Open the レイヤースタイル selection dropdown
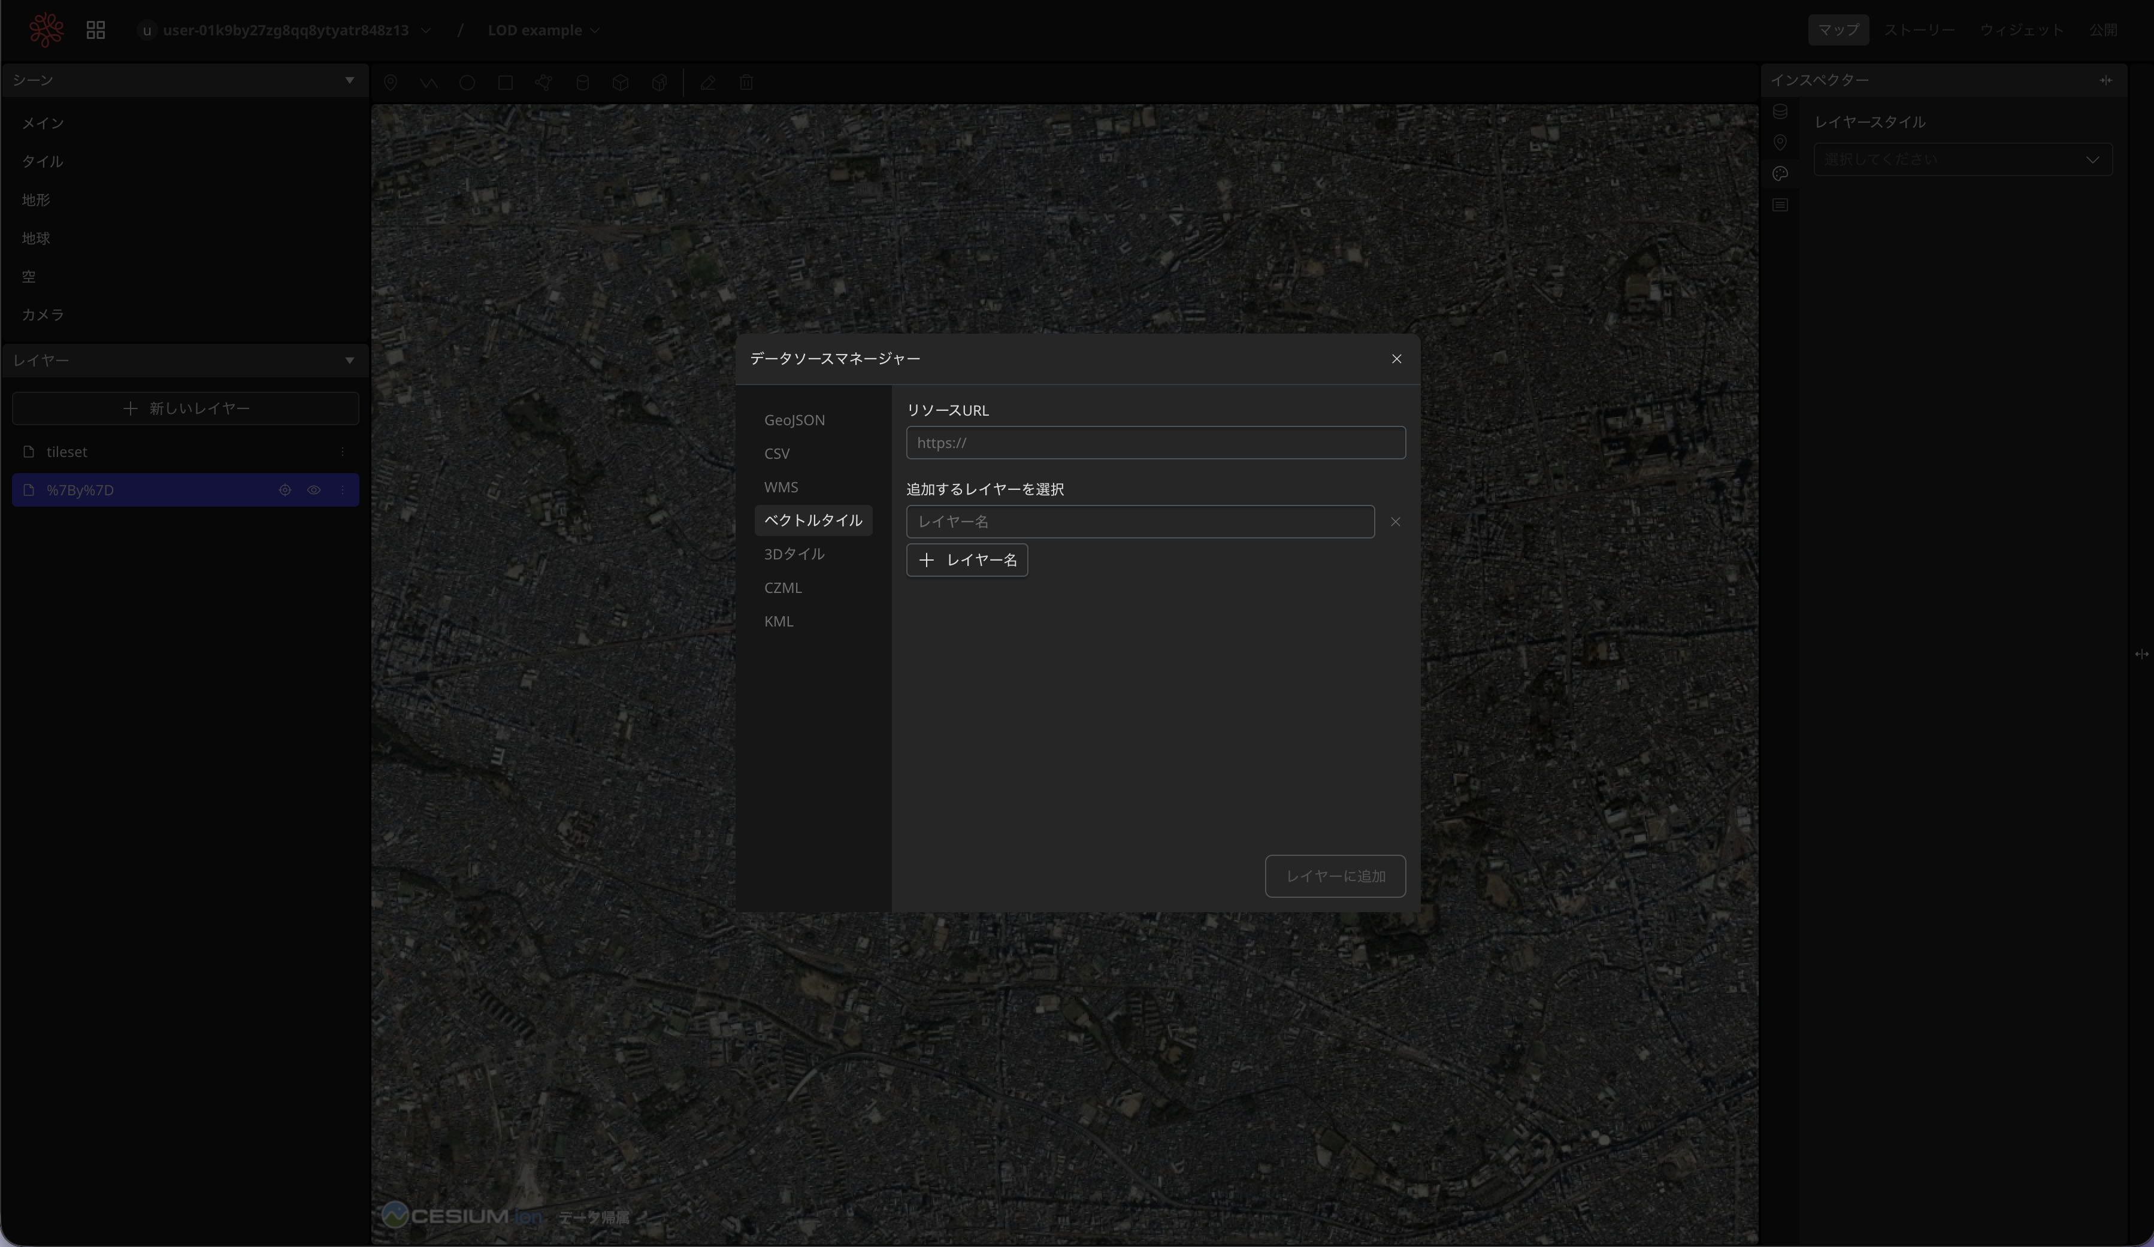 [1962, 160]
